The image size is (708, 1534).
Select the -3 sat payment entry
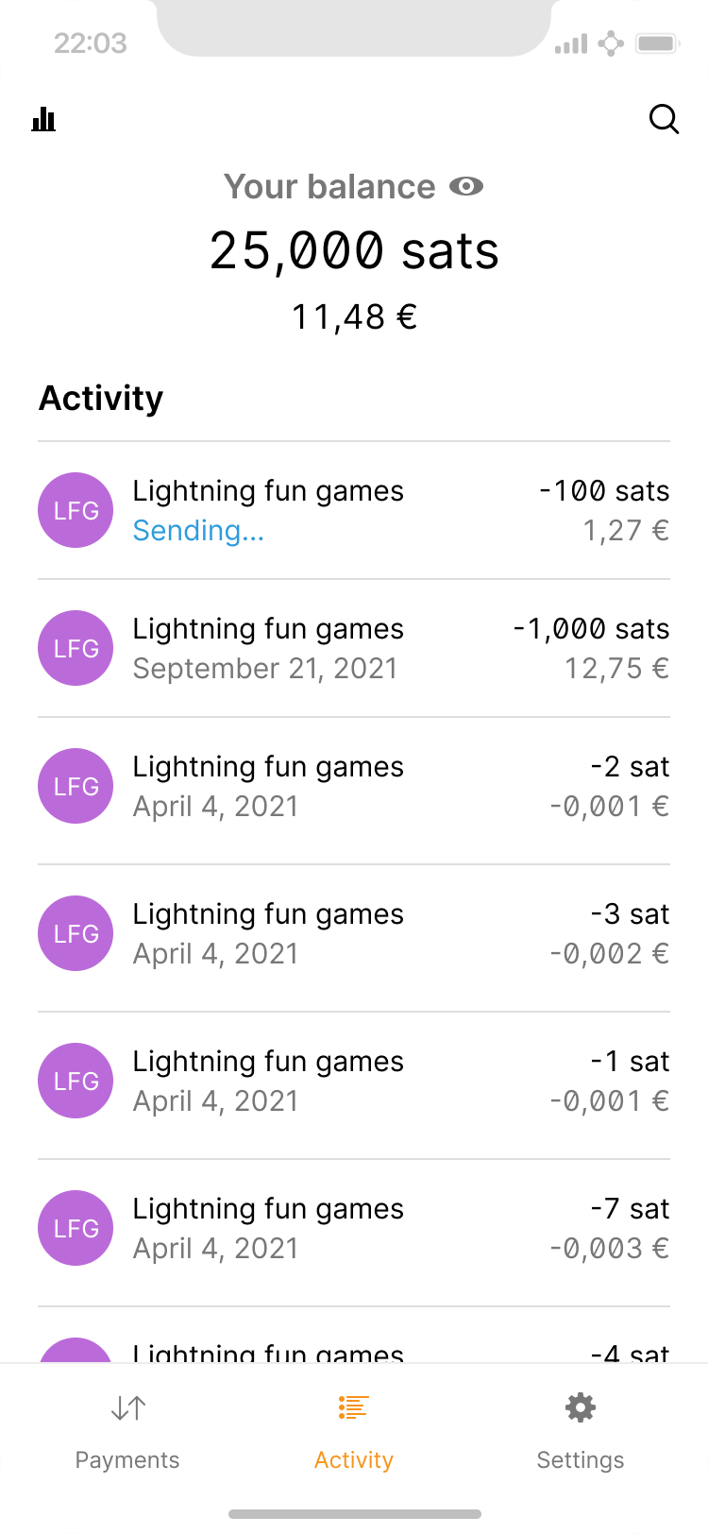(x=354, y=934)
